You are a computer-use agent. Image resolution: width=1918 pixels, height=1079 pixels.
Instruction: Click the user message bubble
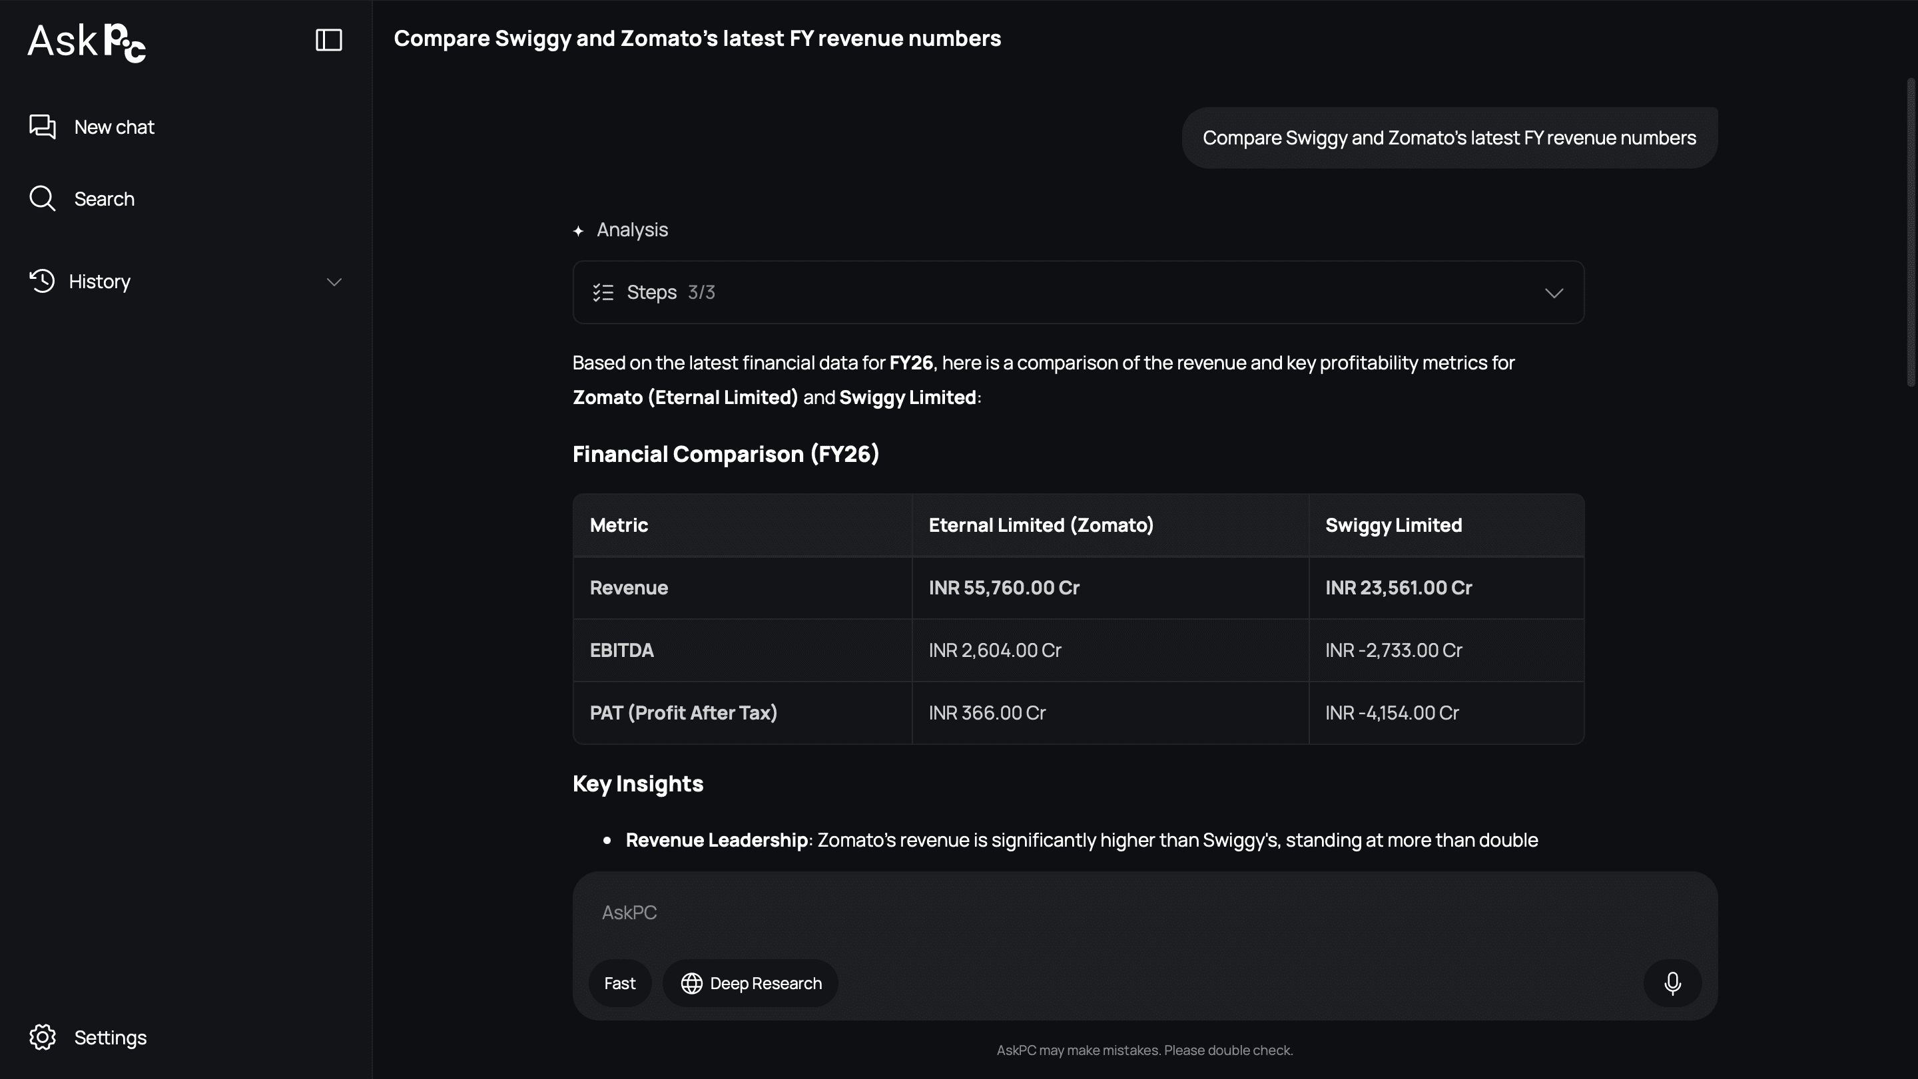pyautogui.click(x=1449, y=138)
